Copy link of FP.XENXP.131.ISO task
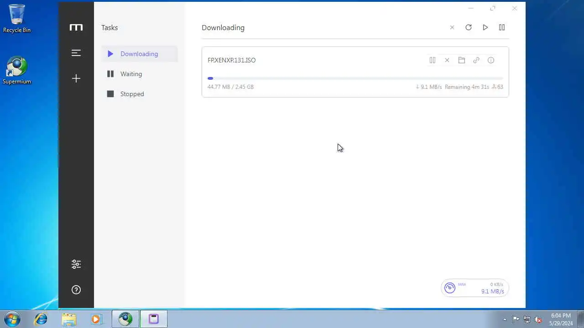The height and width of the screenshot is (328, 584). click(476, 60)
